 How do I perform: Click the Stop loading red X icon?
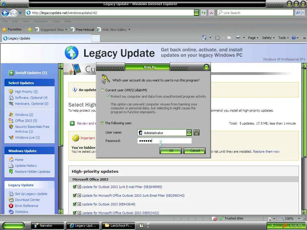pos(211,13)
